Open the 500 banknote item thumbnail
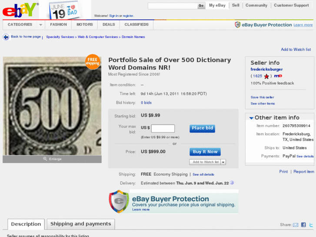Screen dimensions: 316x237 pos(52,106)
